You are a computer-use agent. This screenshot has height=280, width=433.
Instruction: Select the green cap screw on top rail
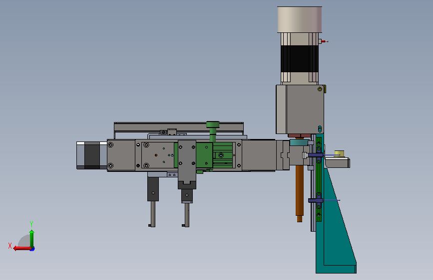click(x=213, y=131)
